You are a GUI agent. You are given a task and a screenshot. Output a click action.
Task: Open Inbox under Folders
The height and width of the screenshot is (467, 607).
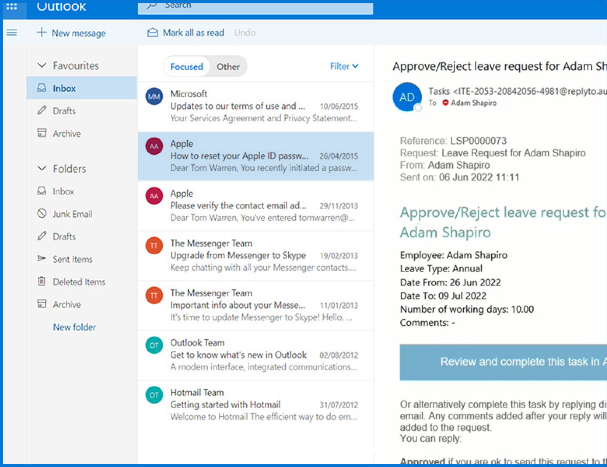tap(82, 191)
